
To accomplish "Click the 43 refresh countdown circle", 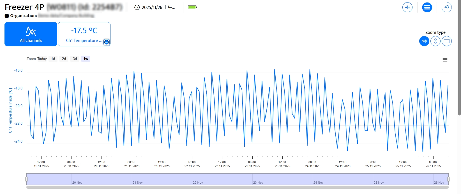I will tap(446, 7).
